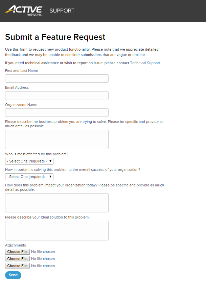This screenshot has width=206, height=283.
Task: Click the First and Last Name label
Action: click(x=22, y=71)
